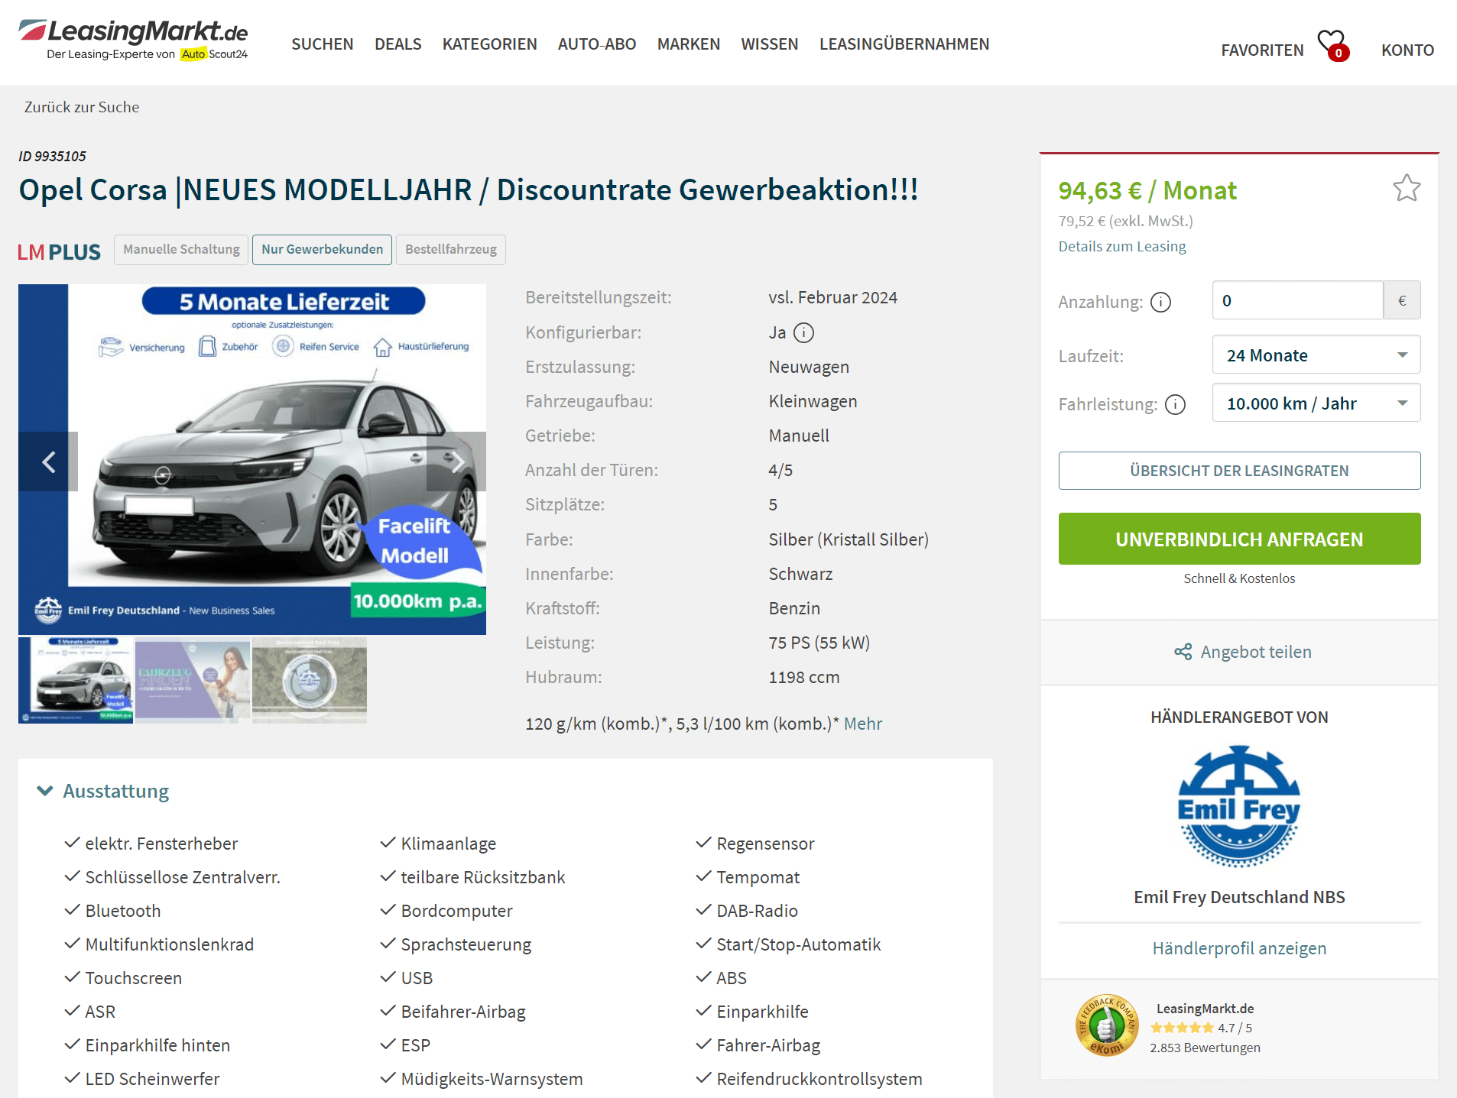Viewport: 1457px width, 1098px height.
Task: Open the AUTO-ABO menu
Action: coord(596,44)
